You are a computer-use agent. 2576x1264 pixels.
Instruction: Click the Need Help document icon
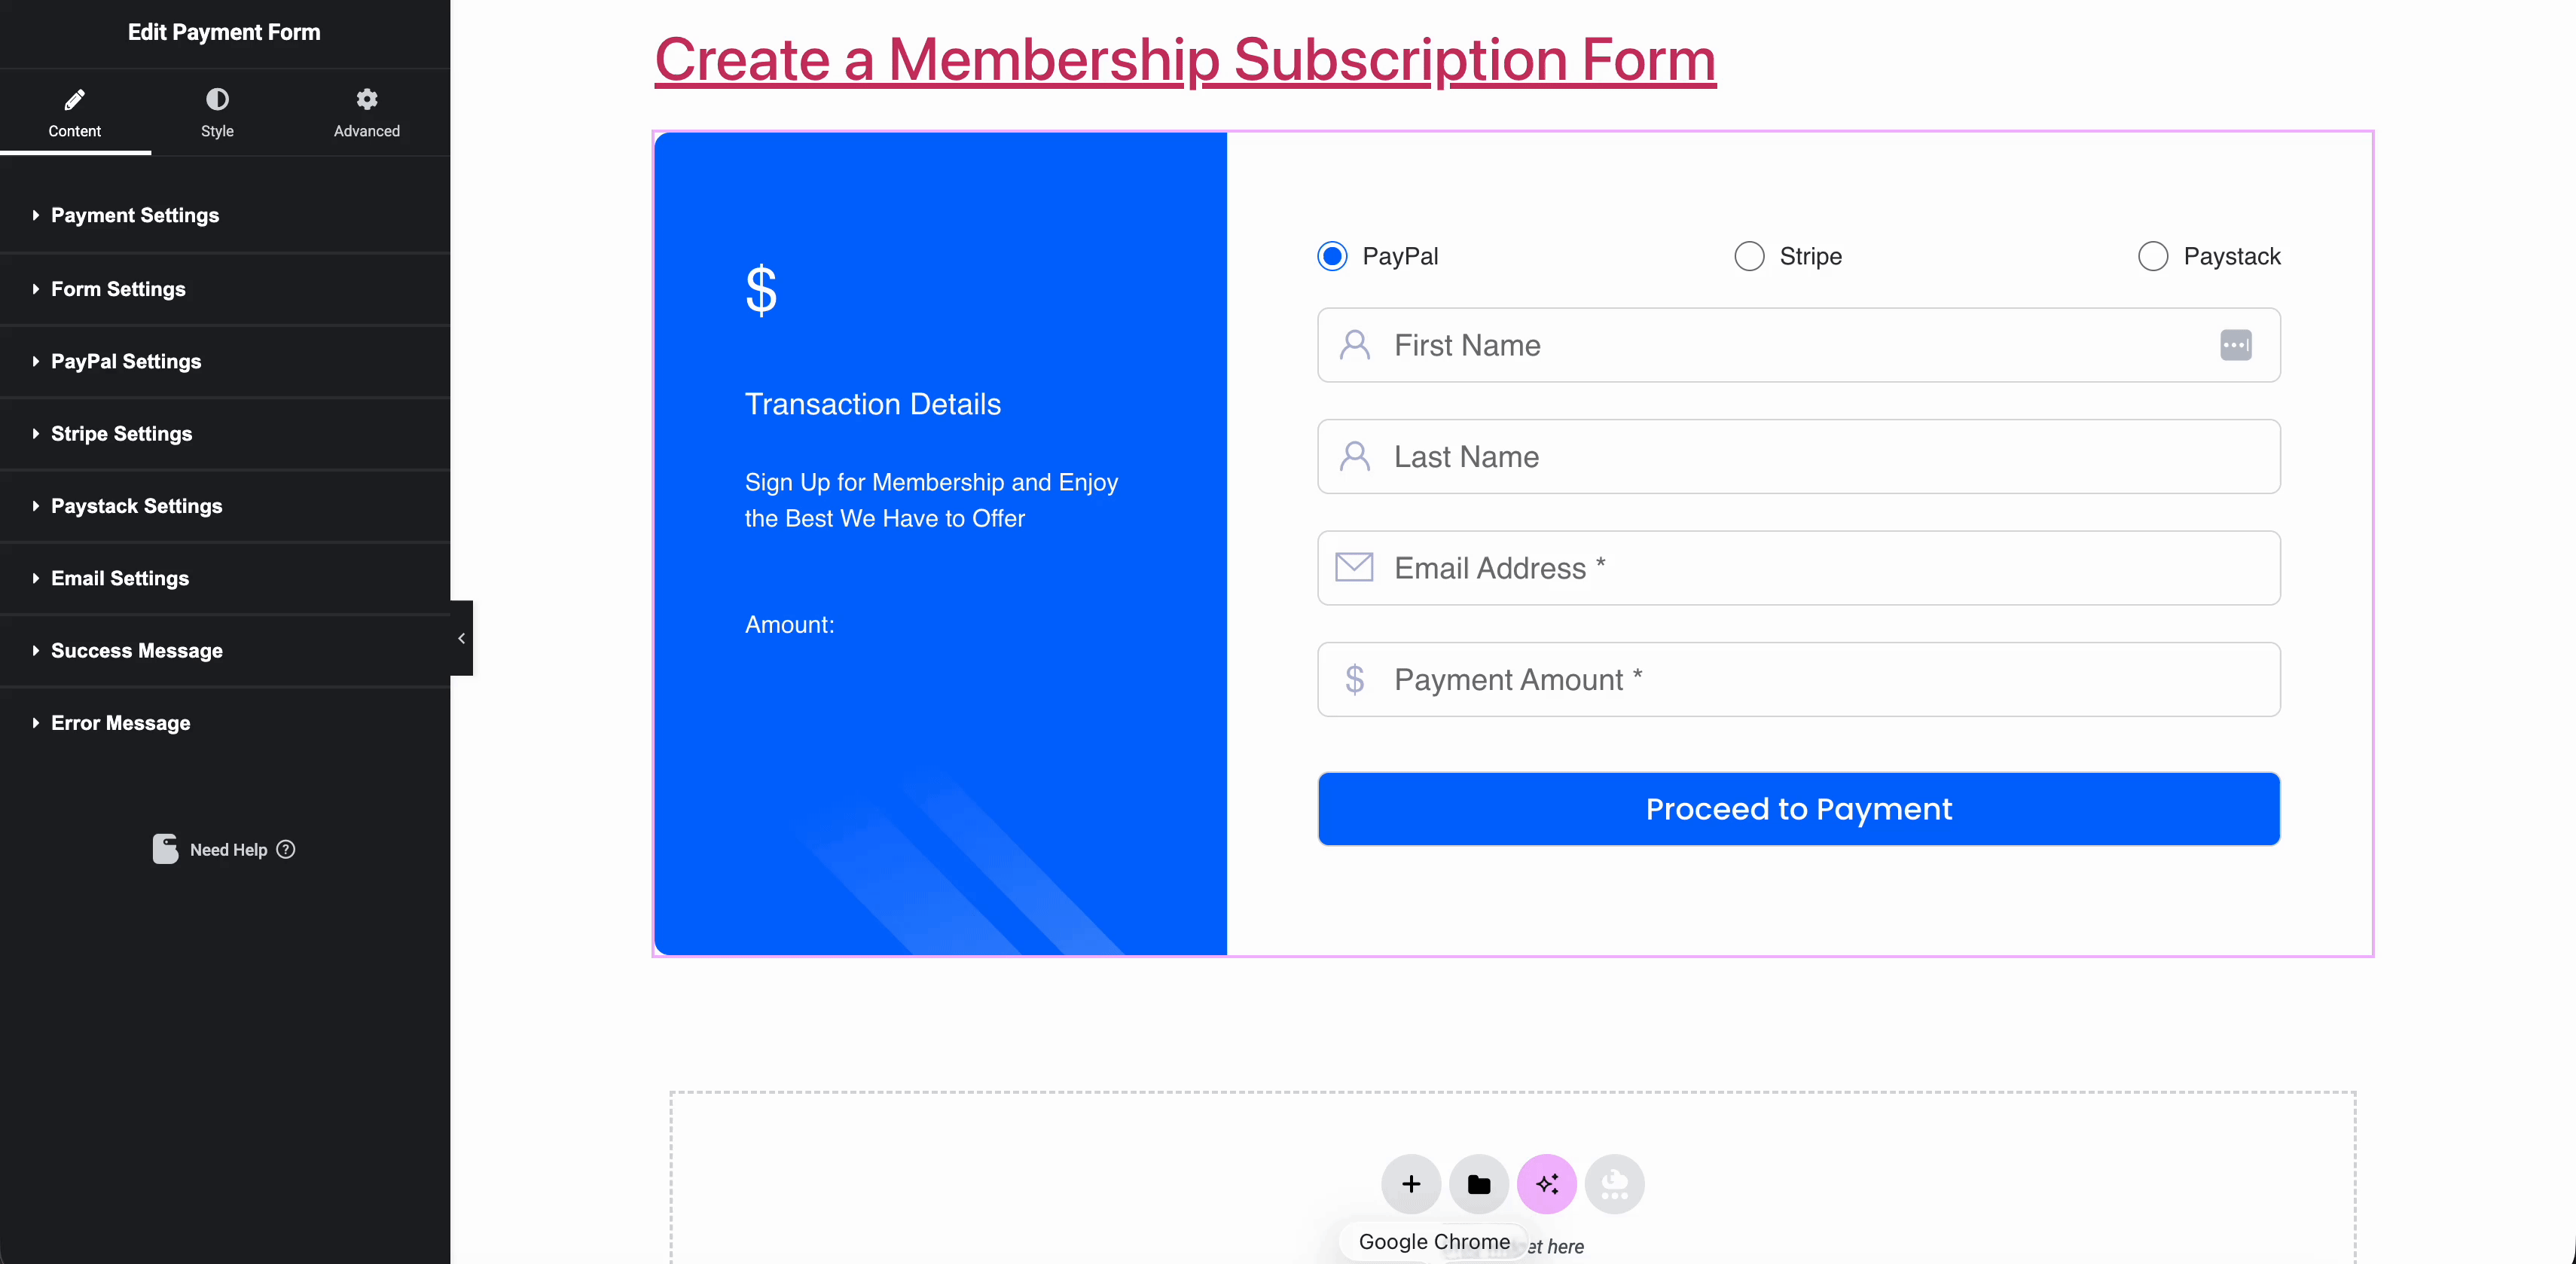165,849
